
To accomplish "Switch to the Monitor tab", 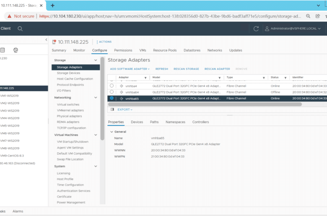I will (79, 50).
